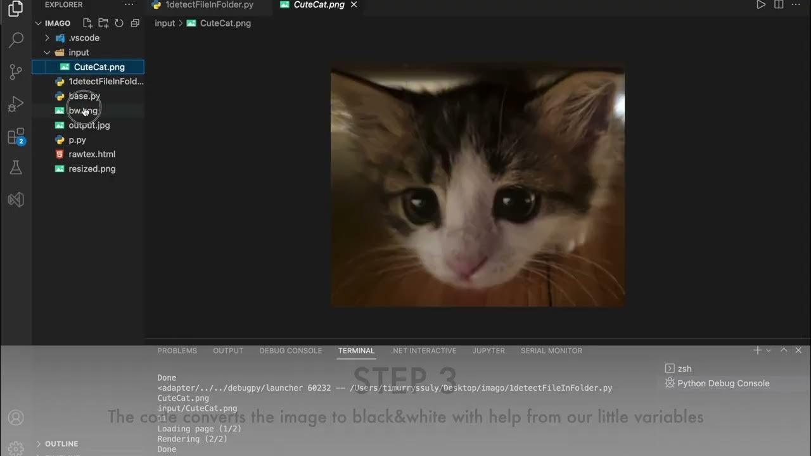Open terminal launch profile dropdown arrow

[769, 350]
